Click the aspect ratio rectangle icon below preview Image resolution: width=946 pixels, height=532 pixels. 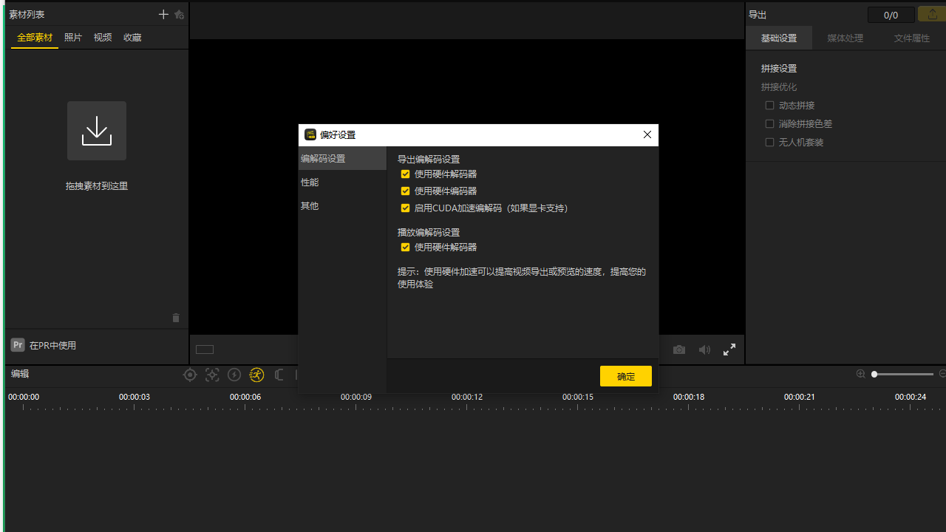point(205,349)
